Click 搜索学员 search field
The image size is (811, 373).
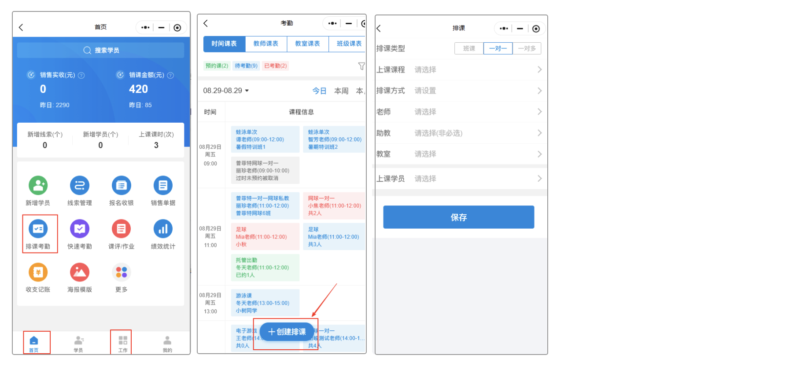click(101, 50)
